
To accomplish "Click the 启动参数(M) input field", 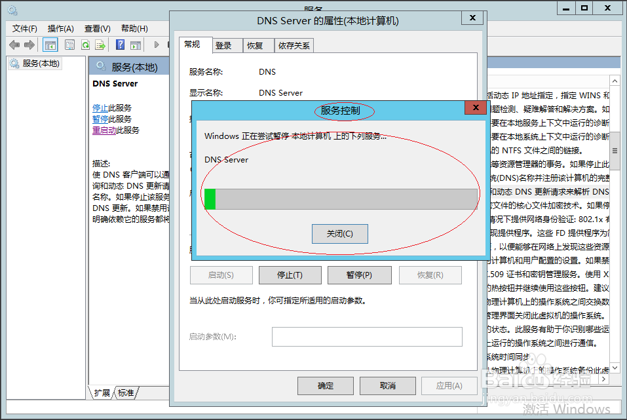I will point(367,337).
